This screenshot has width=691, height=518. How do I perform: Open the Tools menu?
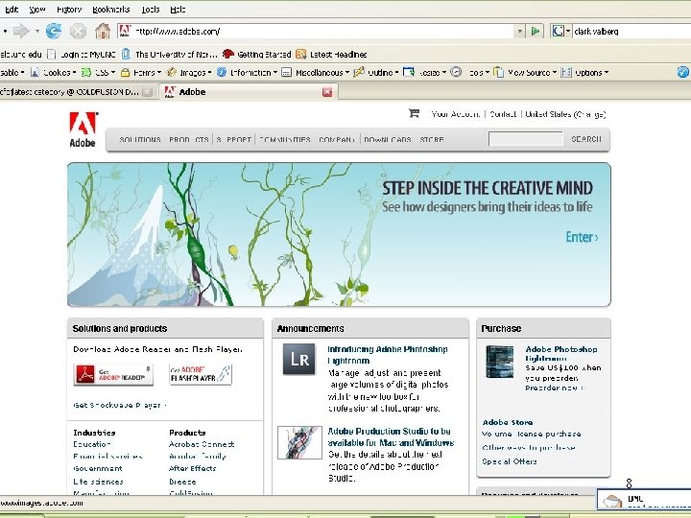[x=151, y=9]
